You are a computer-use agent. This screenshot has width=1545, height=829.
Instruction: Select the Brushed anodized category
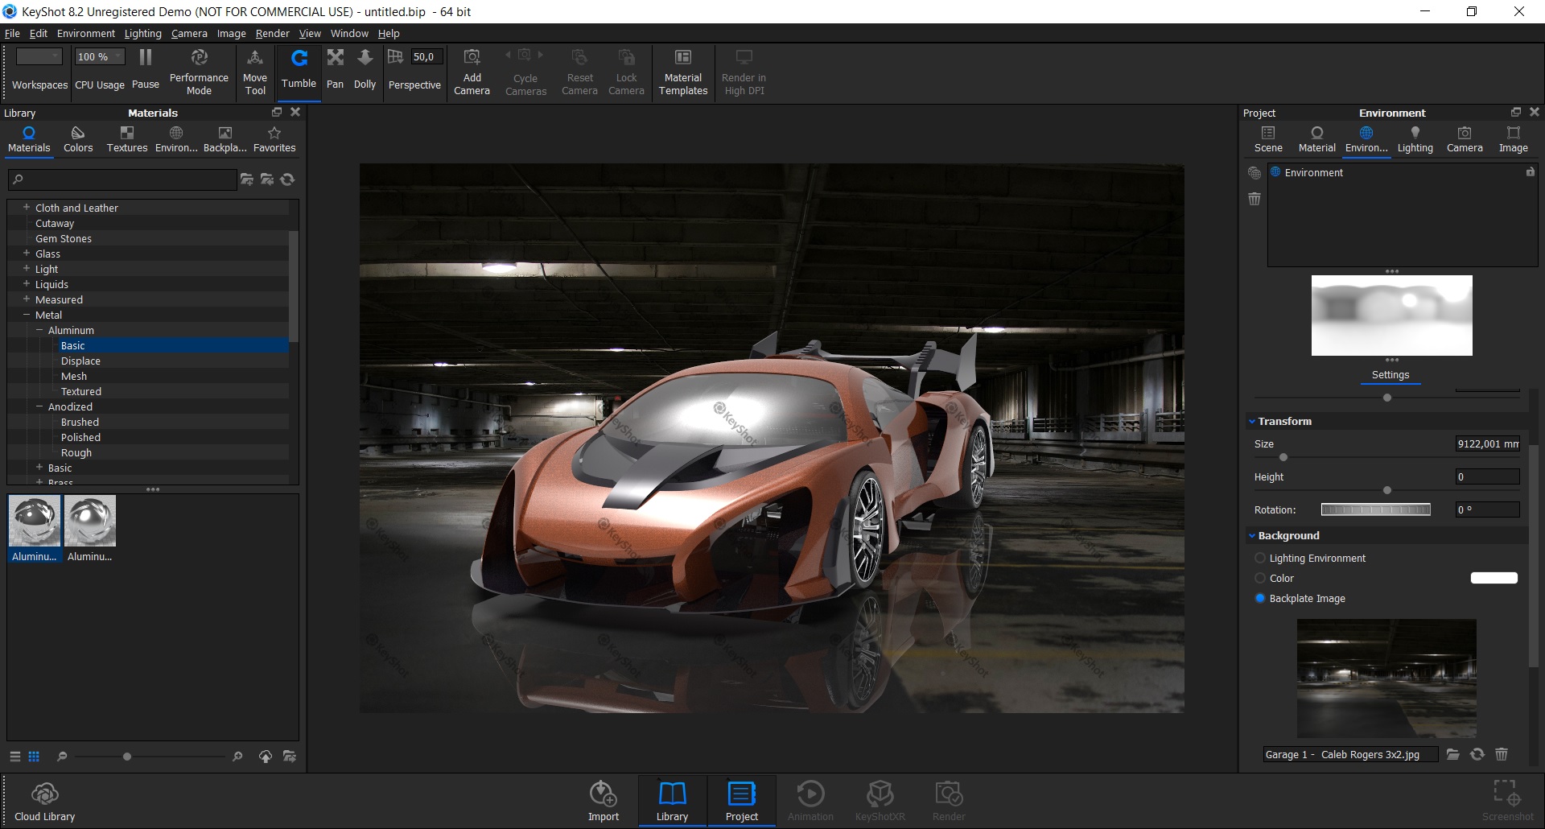[x=80, y=422]
